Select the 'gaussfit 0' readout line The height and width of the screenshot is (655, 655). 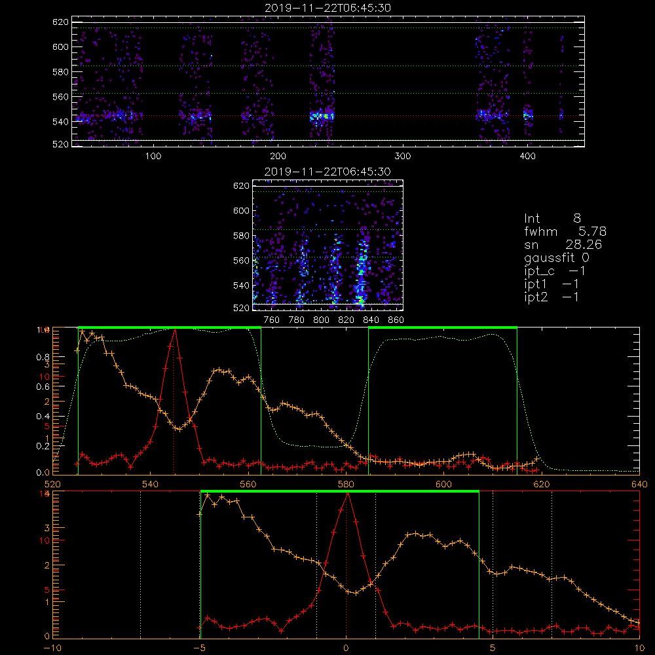[557, 258]
